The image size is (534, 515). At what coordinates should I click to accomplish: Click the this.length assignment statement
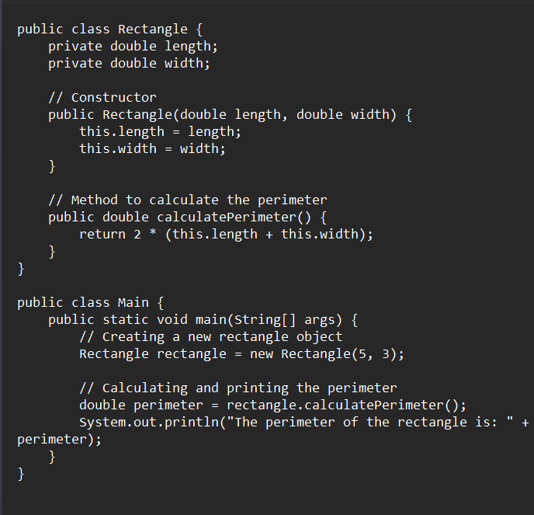[x=160, y=132]
